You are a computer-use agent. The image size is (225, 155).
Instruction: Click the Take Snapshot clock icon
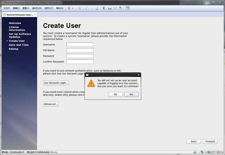pyautogui.click(x=87, y=8)
